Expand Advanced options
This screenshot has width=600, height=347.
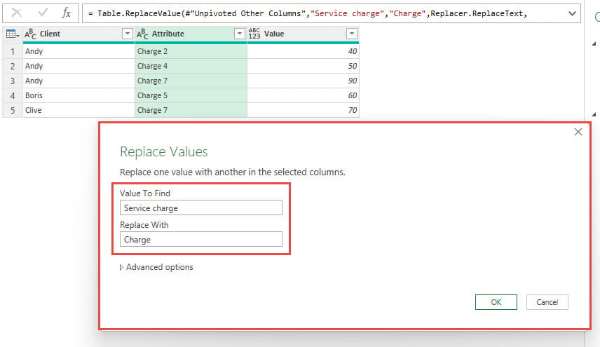pos(156,267)
